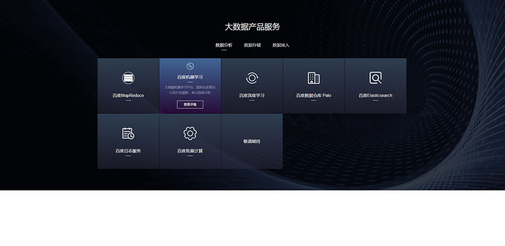Switch to the 数据存储 tab
The width and height of the screenshot is (505, 246).
(x=252, y=45)
